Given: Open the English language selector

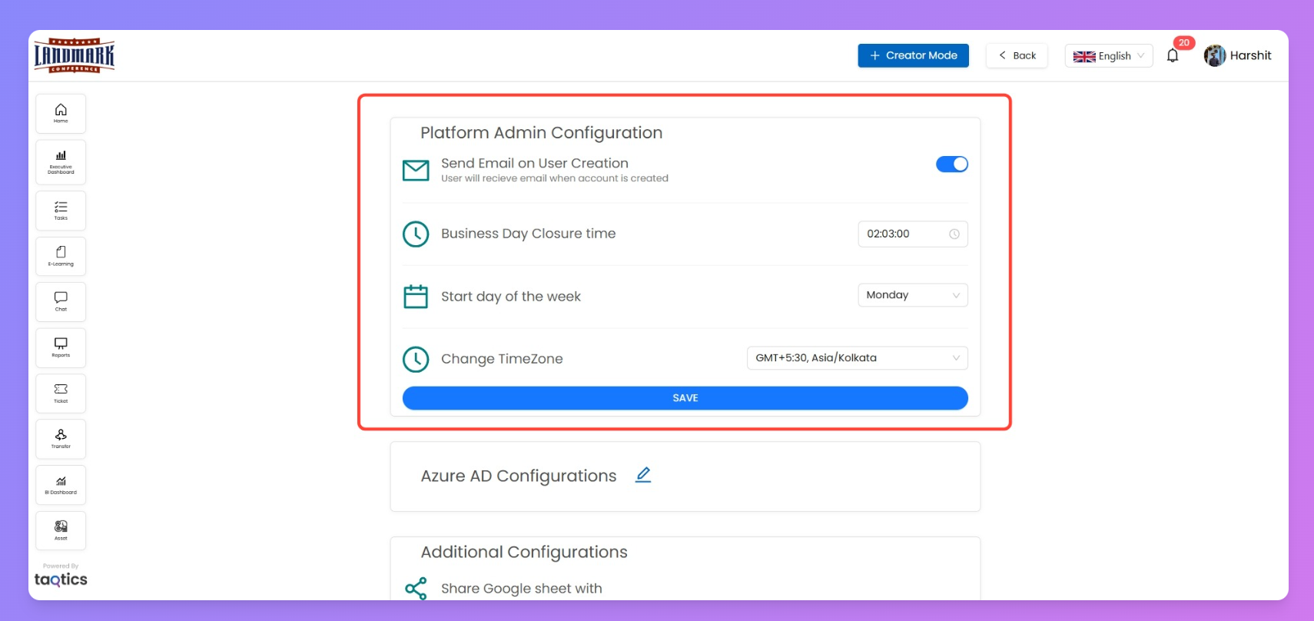Looking at the screenshot, I should tap(1108, 55).
